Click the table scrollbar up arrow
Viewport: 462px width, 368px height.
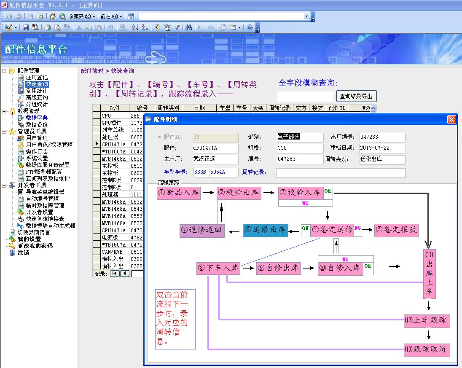373,108
